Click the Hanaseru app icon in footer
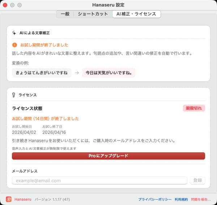This screenshot has height=205, width=217. [9, 199]
